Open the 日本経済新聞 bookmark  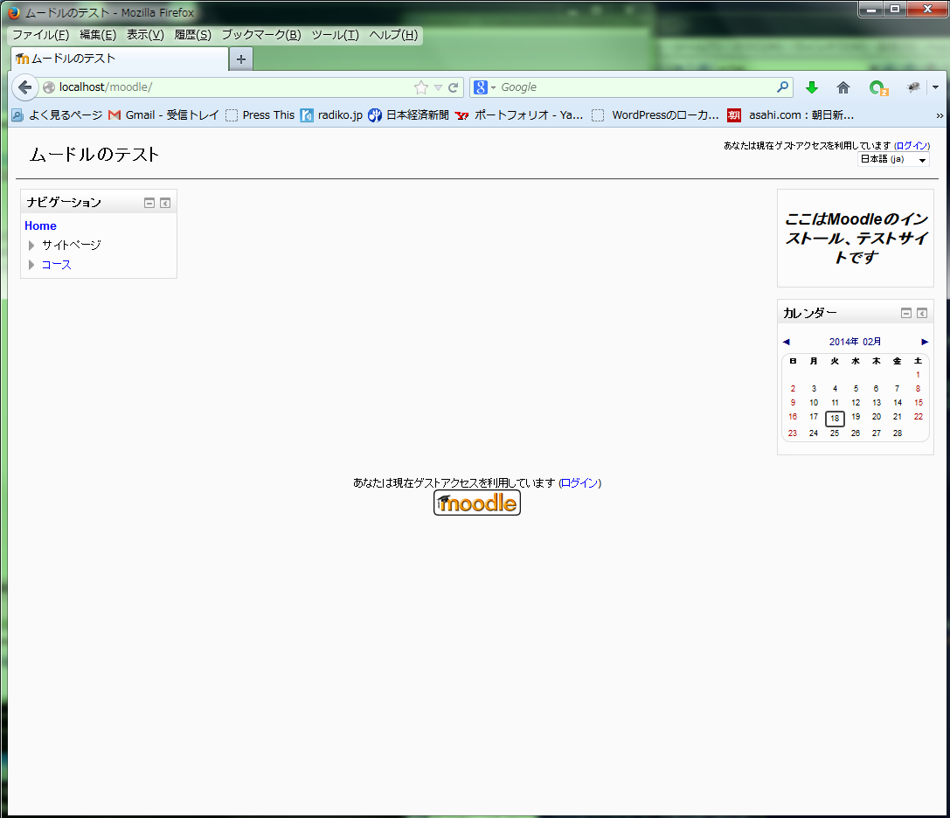point(408,115)
